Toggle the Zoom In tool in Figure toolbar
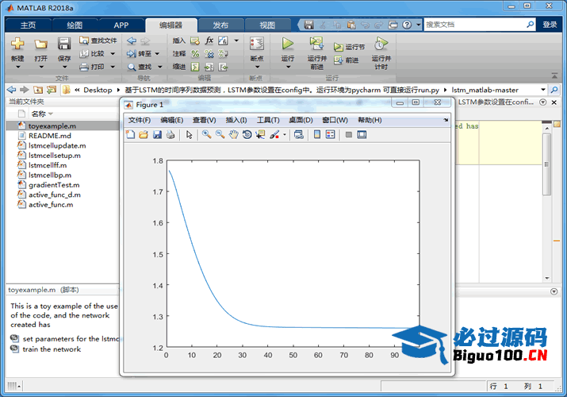The width and height of the screenshot is (567, 397). point(206,135)
